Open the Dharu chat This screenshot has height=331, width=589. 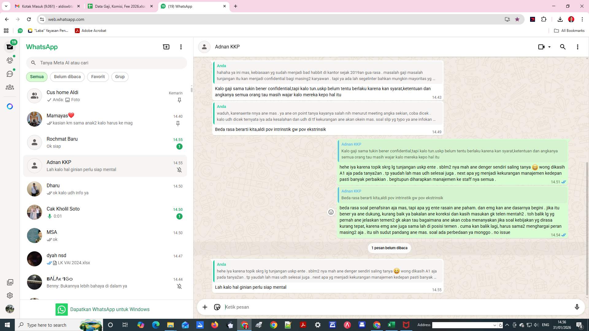[92, 188]
